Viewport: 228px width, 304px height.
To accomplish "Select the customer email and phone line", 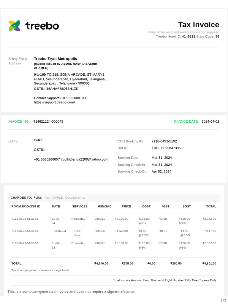I will 71,159.
